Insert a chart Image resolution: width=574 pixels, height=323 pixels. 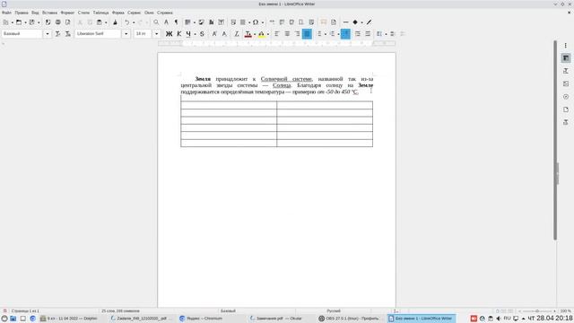(x=212, y=22)
